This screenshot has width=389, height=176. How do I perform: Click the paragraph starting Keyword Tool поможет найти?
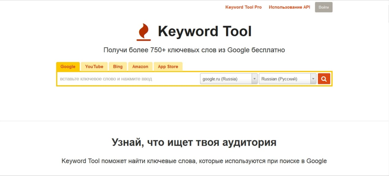(194, 161)
